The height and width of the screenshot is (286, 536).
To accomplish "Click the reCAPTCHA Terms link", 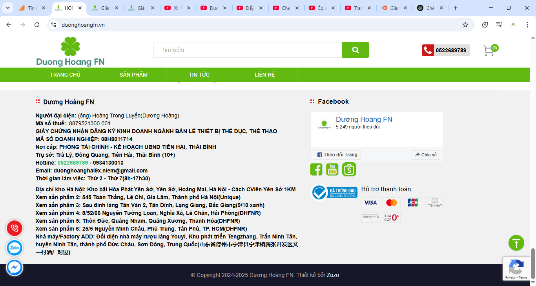I will pos(523,278).
